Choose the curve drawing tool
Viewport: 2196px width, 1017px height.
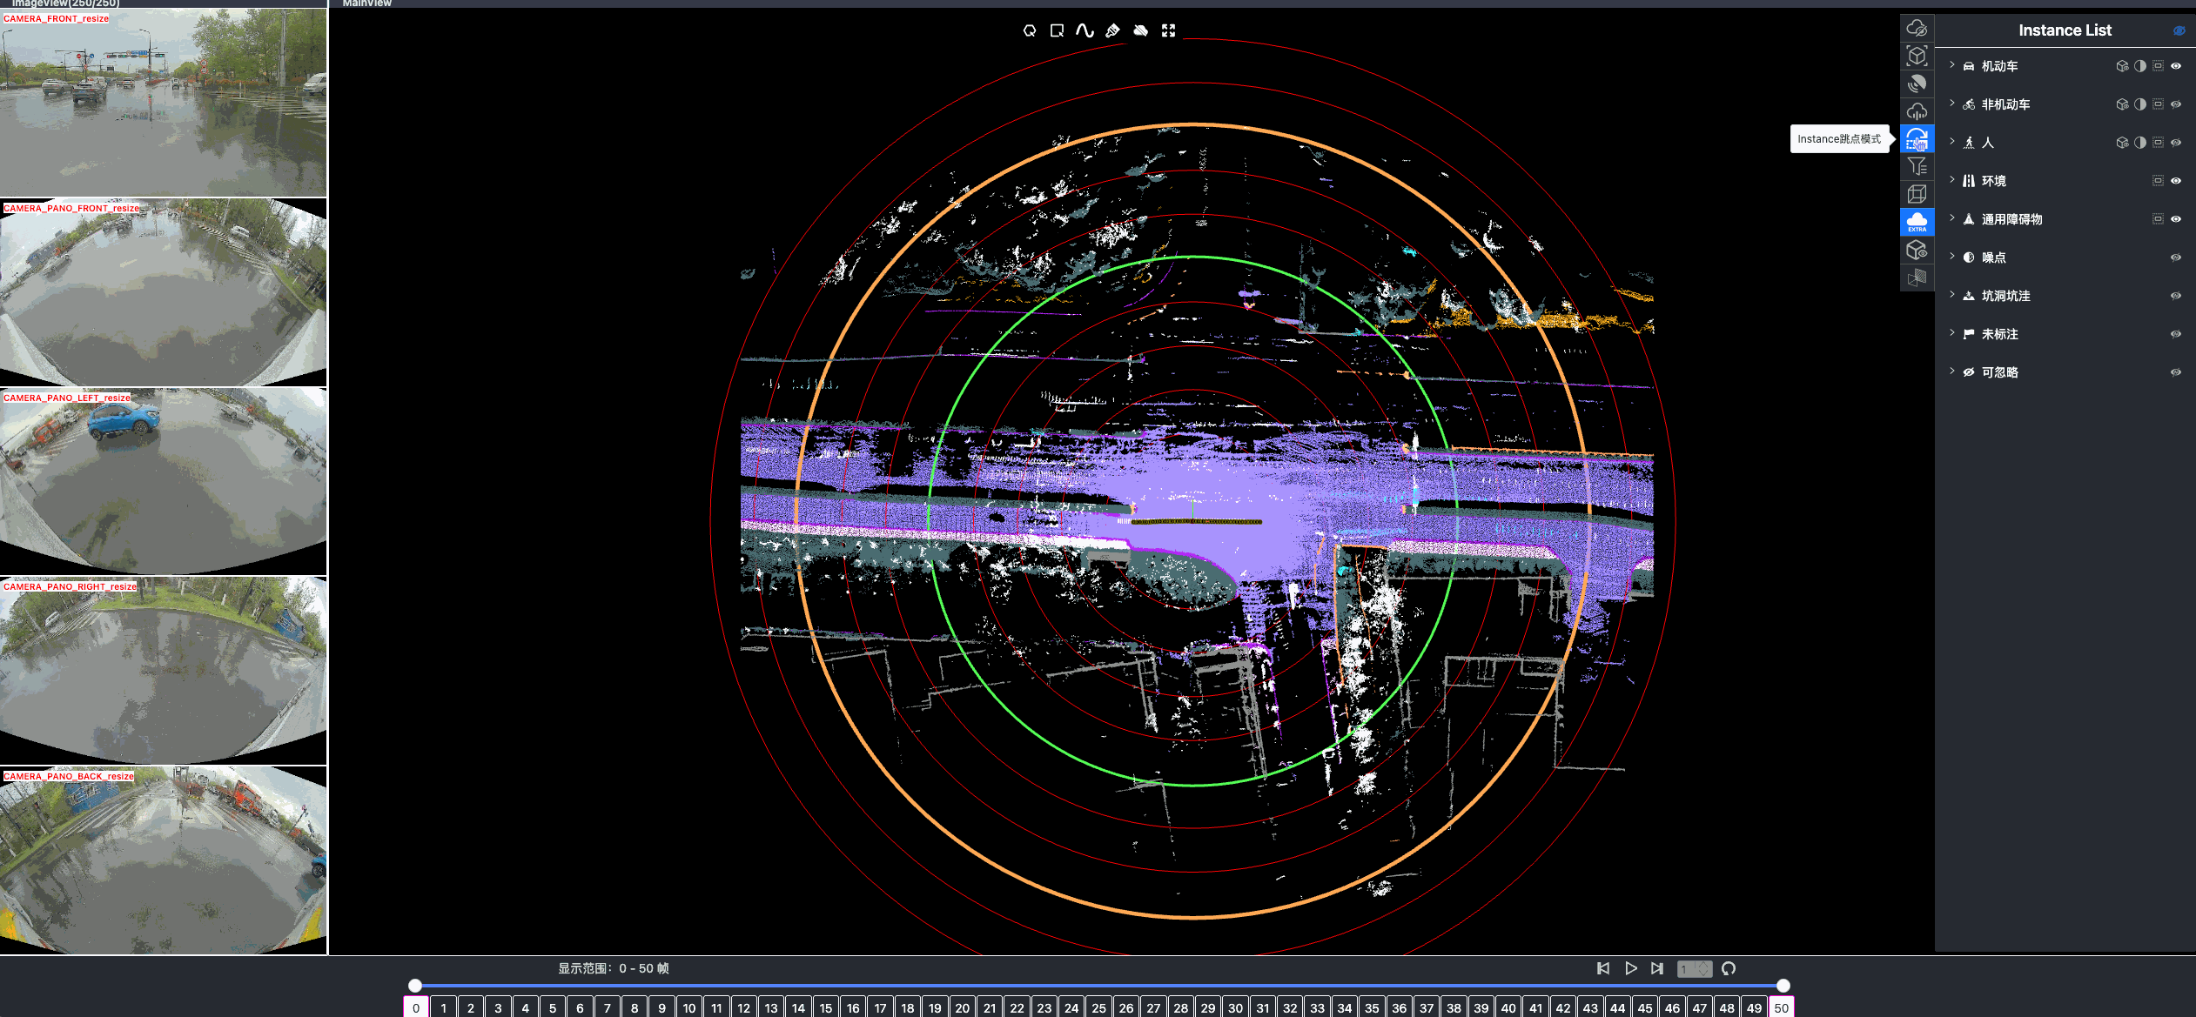[1085, 30]
